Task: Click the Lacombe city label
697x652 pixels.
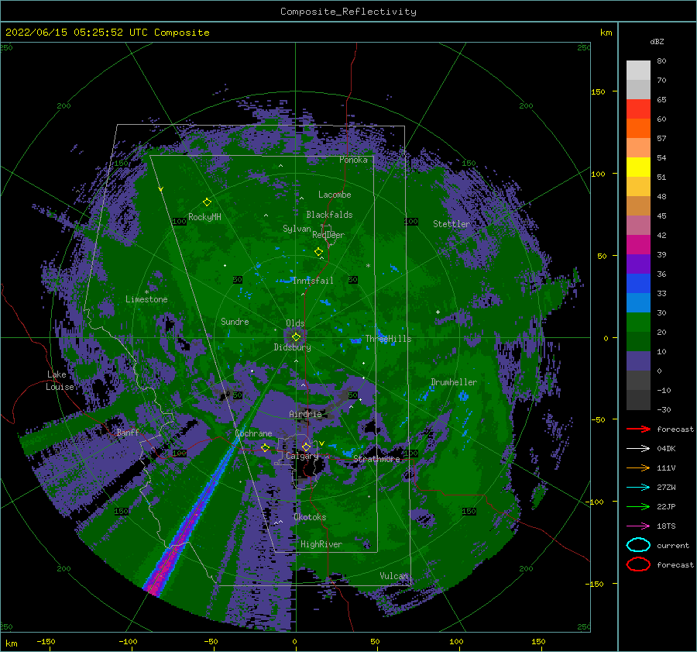Action: pyautogui.click(x=335, y=195)
